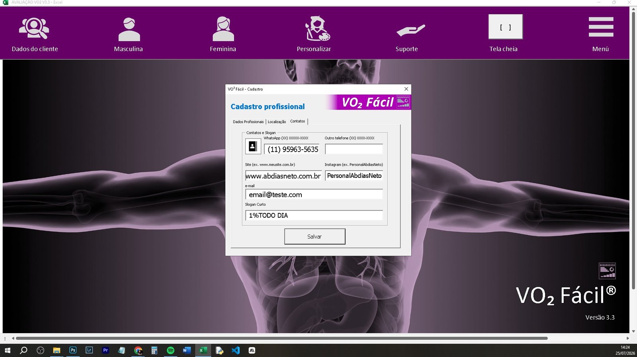This screenshot has width=637, height=357.
Task: Select the Contatos tab
Action: 297,121
